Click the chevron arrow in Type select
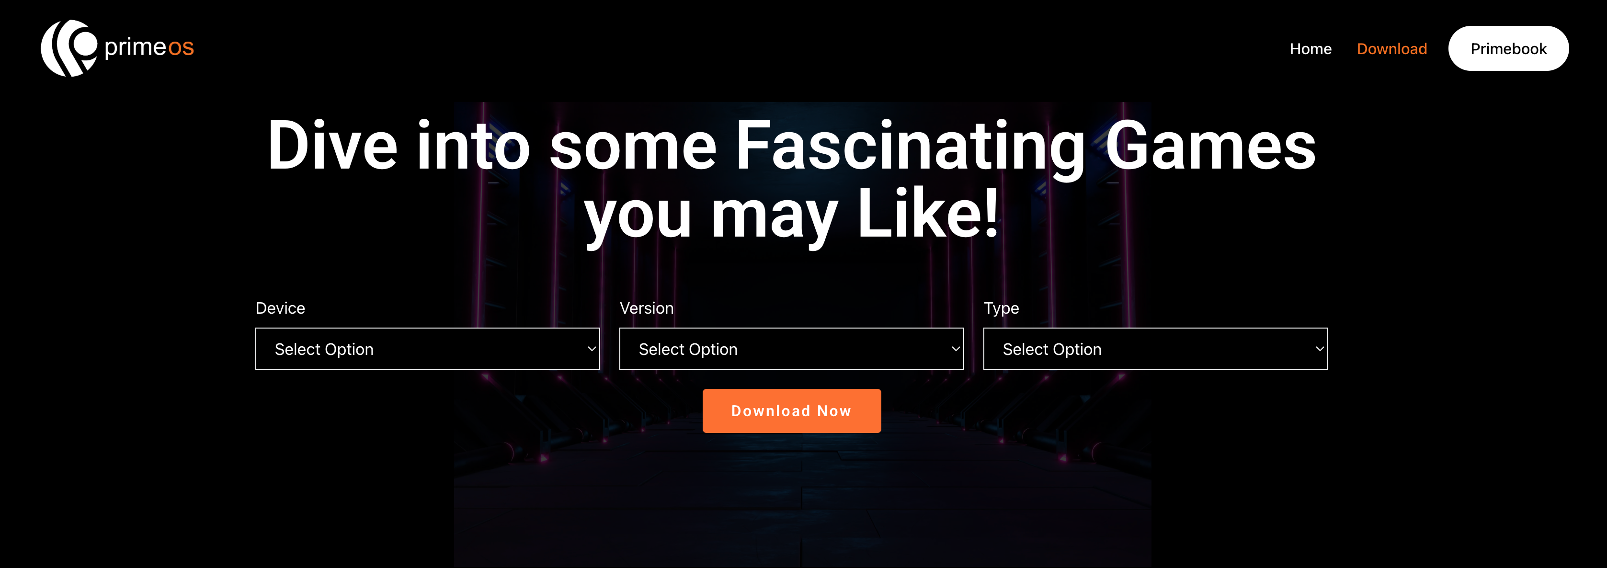 tap(1319, 349)
